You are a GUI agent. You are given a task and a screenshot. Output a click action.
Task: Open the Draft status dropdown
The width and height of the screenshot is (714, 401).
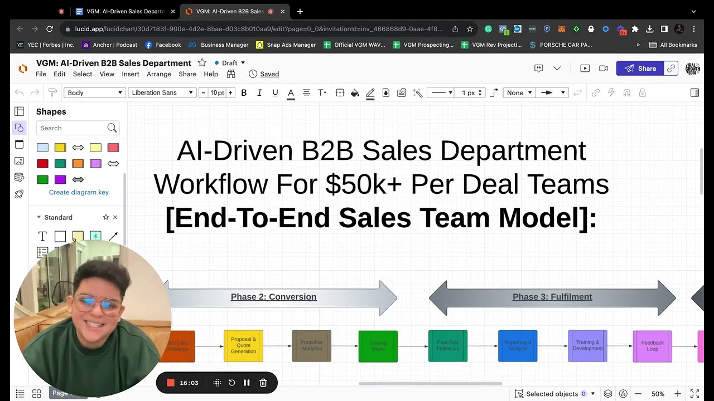pos(230,63)
